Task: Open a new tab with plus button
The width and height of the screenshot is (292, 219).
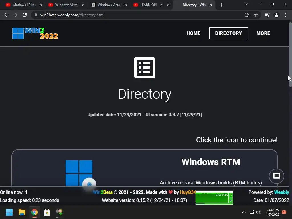Action: (x=221, y=5)
